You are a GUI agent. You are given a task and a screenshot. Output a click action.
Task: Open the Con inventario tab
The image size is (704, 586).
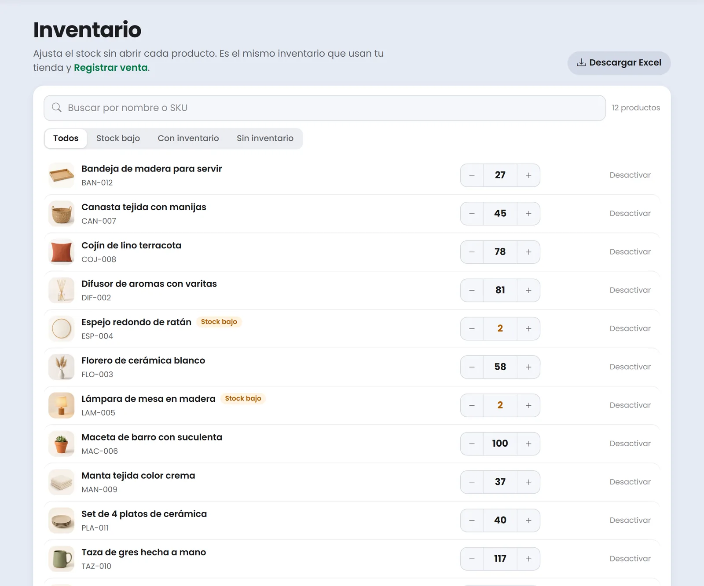point(188,138)
